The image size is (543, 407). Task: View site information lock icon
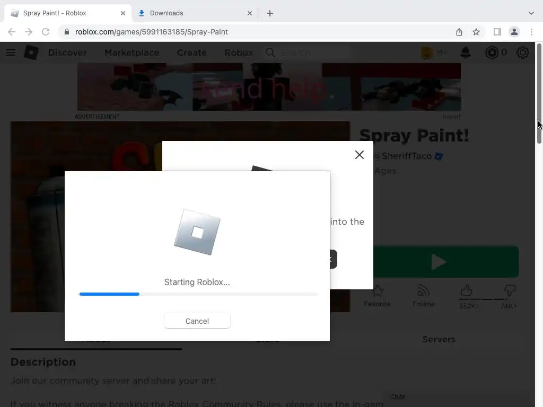coord(66,32)
